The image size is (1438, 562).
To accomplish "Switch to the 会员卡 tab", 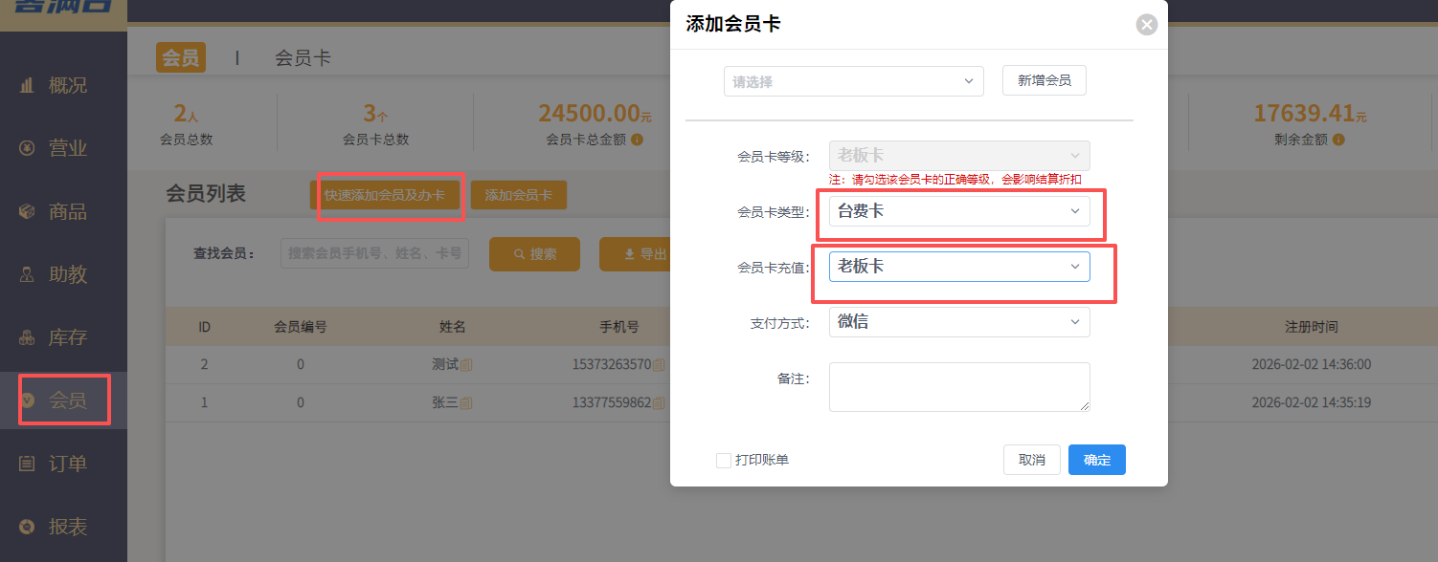I will [x=303, y=57].
